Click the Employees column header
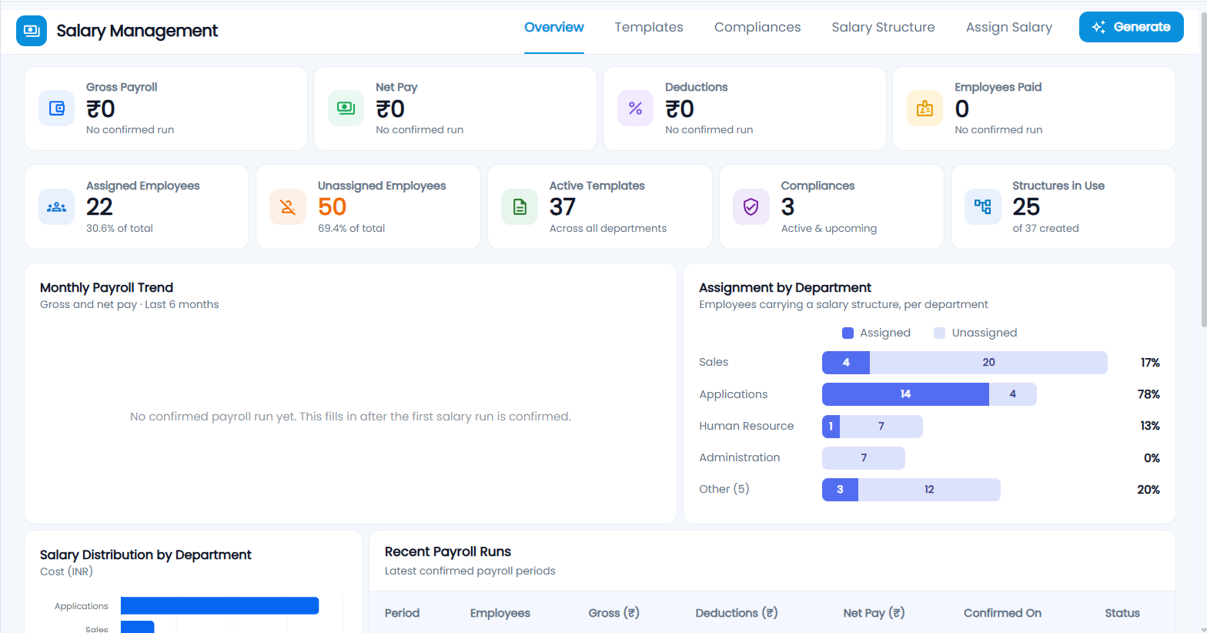 tap(500, 613)
